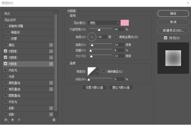Enable 使用全局光 checkbox
Viewport: 191px width, 125px height.
click(x=116, y=37)
